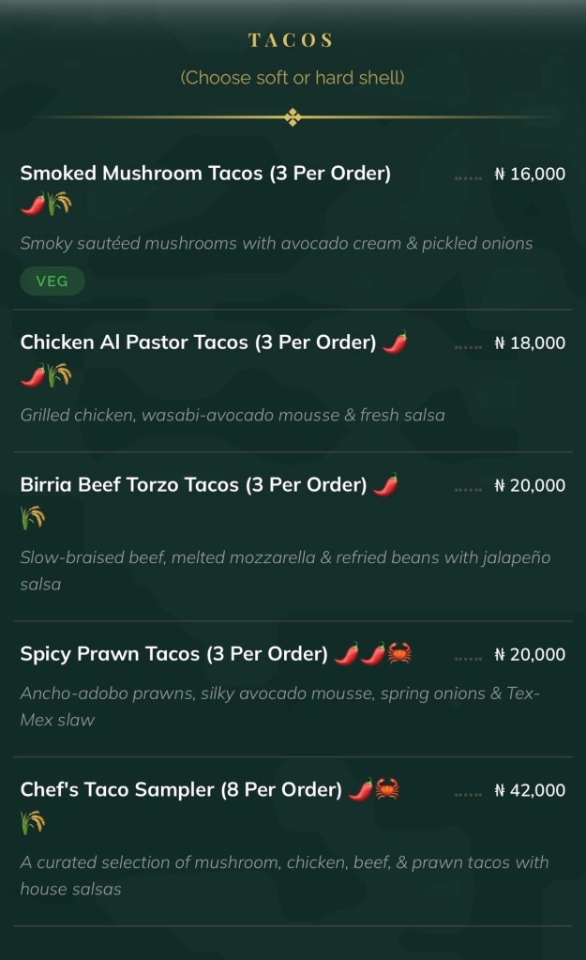Click the Chef's Taco Sampler description text
This screenshot has width=586, height=960.
284,875
